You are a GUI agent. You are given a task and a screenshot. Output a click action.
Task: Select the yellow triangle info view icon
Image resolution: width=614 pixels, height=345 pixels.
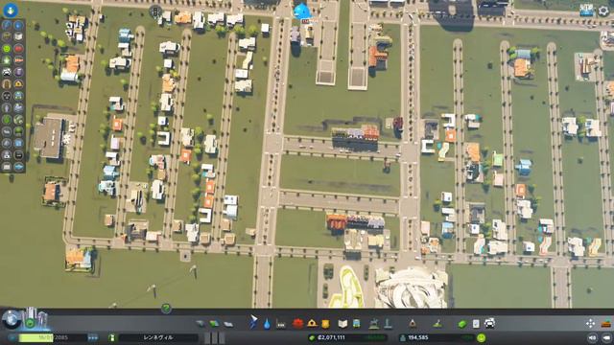click(x=18, y=83)
